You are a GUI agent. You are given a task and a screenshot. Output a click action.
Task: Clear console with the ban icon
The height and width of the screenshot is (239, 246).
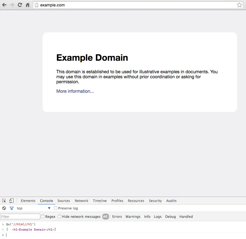[4, 208]
